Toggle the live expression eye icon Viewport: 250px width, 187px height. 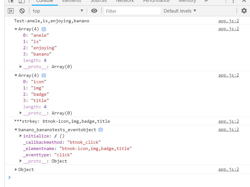[x=94, y=11]
